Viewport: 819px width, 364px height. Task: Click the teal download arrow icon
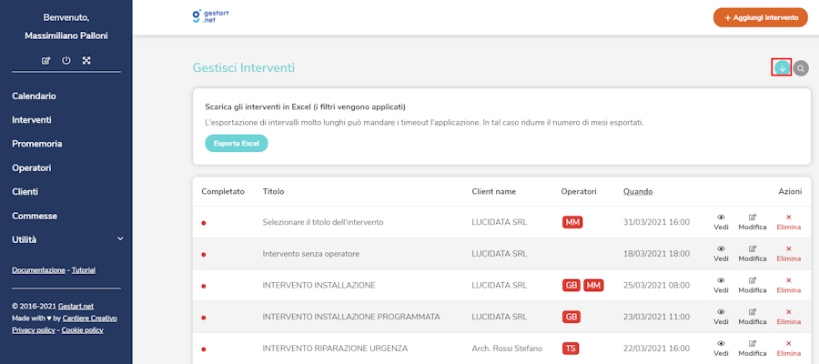coord(781,67)
